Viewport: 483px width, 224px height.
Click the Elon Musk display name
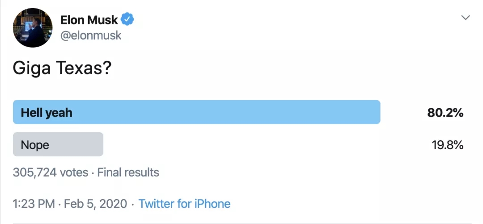tap(89, 20)
